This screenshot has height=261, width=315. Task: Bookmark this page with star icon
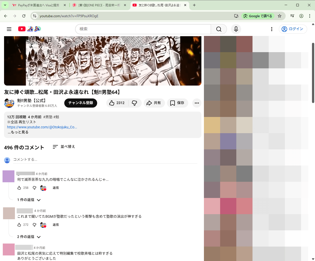pyautogui.click(x=280, y=16)
